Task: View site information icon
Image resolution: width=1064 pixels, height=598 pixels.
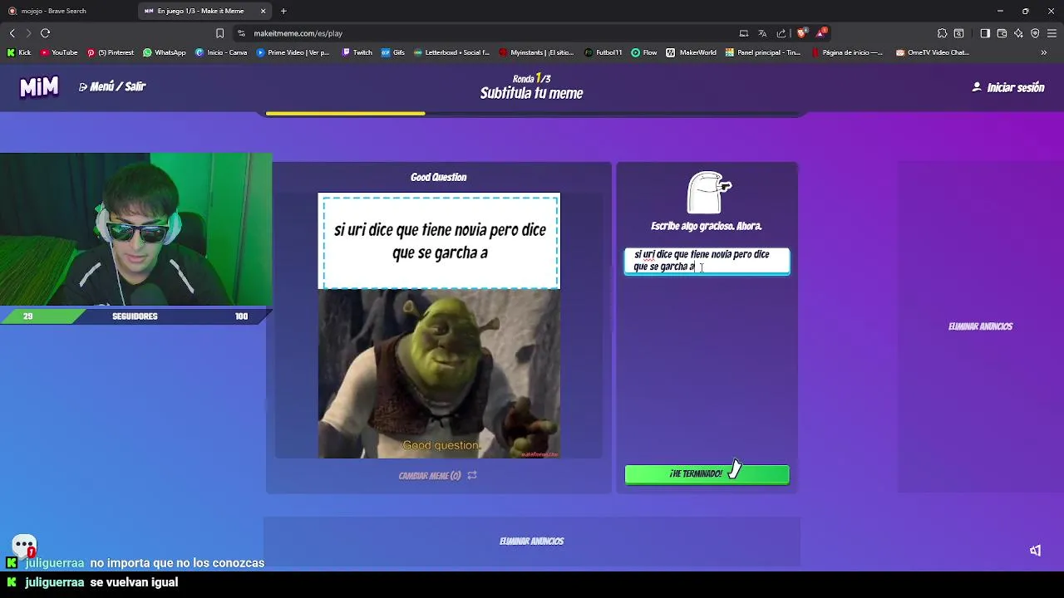Action: point(241,33)
